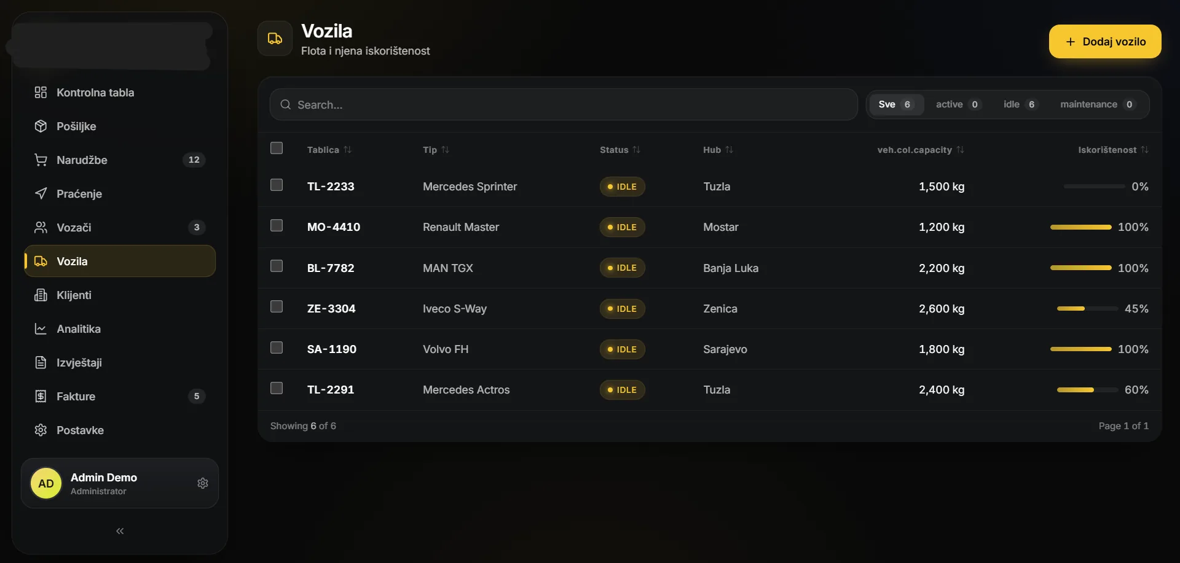Sort by veh.col.capacity column
Screen dimensions: 1180x563
click(x=921, y=150)
